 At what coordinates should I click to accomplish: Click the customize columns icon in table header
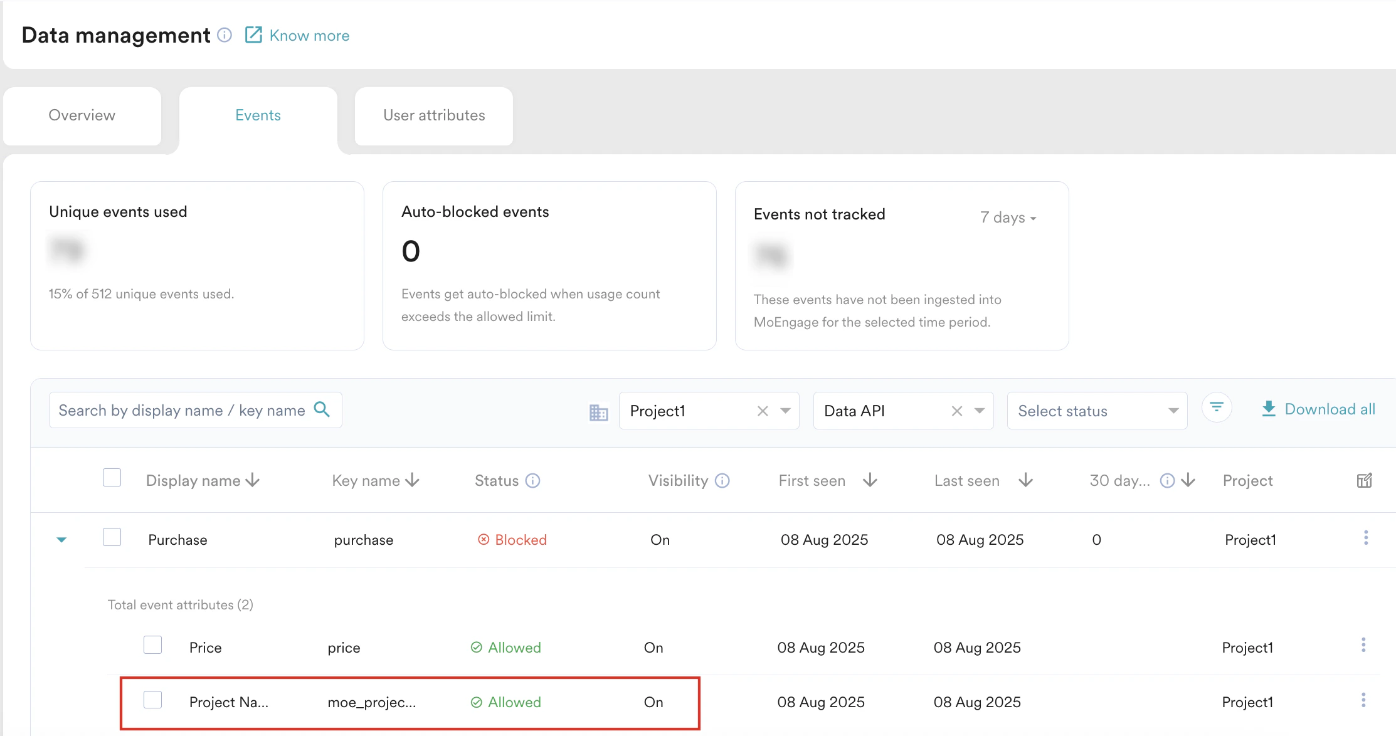point(1364,481)
